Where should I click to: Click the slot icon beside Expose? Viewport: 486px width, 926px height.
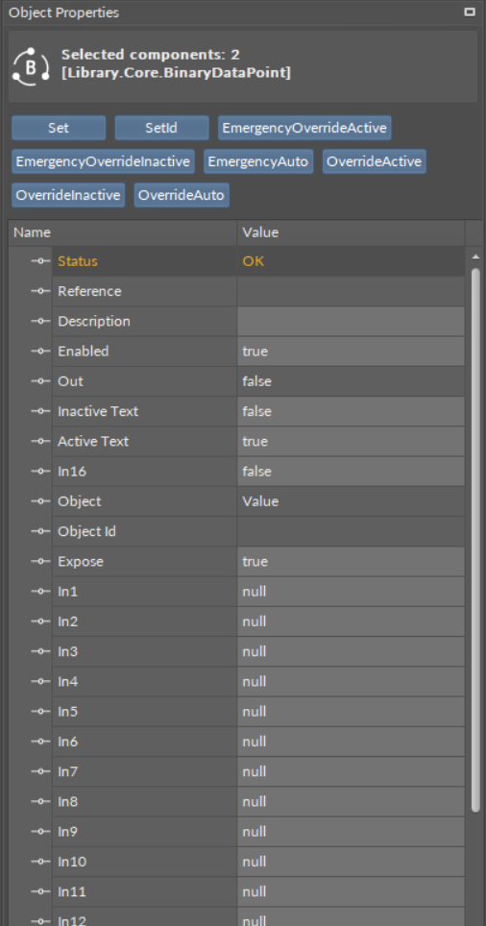coord(40,561)
